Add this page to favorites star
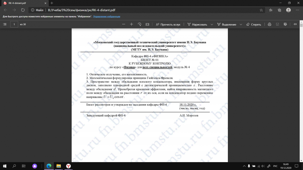The height and width of the screenshot is (170, 303). click(261, 10)
